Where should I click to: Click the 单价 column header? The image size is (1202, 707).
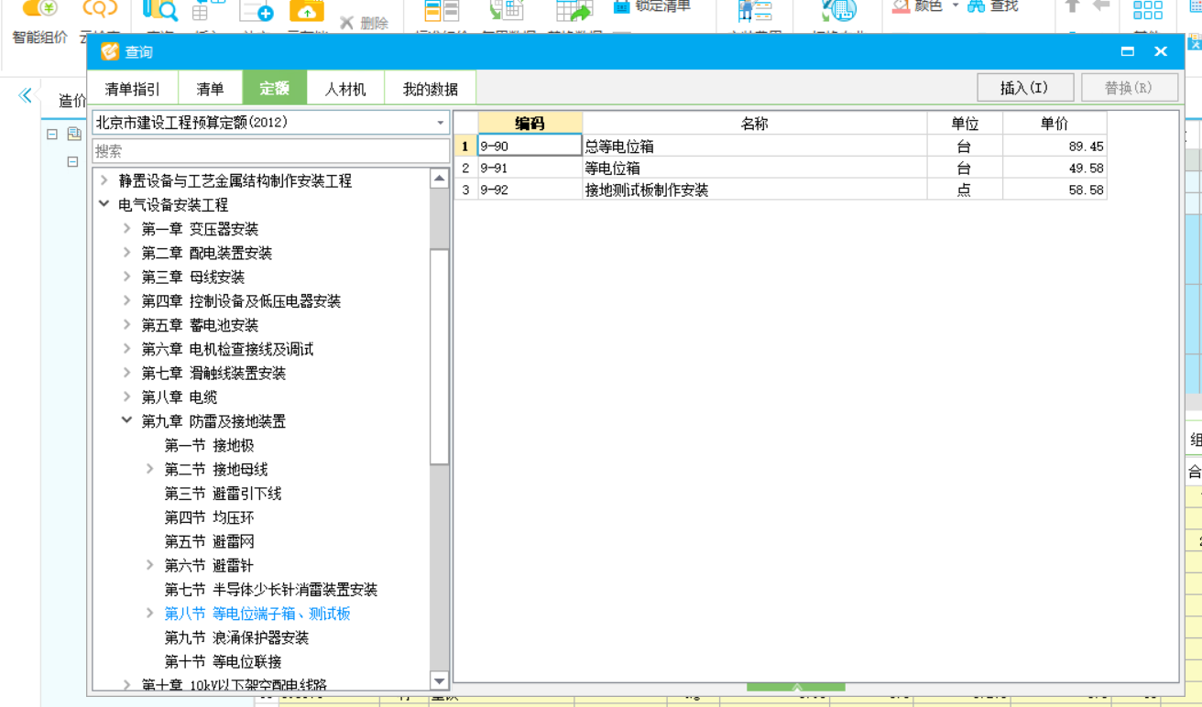click(x=1054, y=124)
